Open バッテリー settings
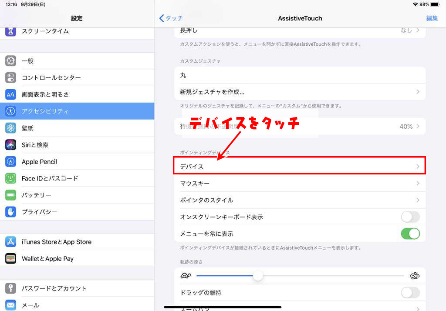 [77, 195]
